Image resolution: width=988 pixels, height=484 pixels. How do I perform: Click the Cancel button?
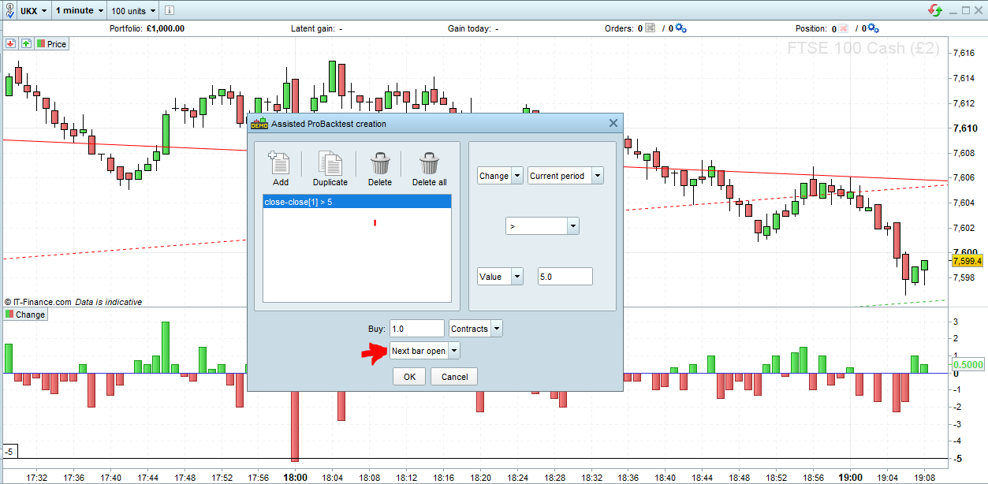454,377
